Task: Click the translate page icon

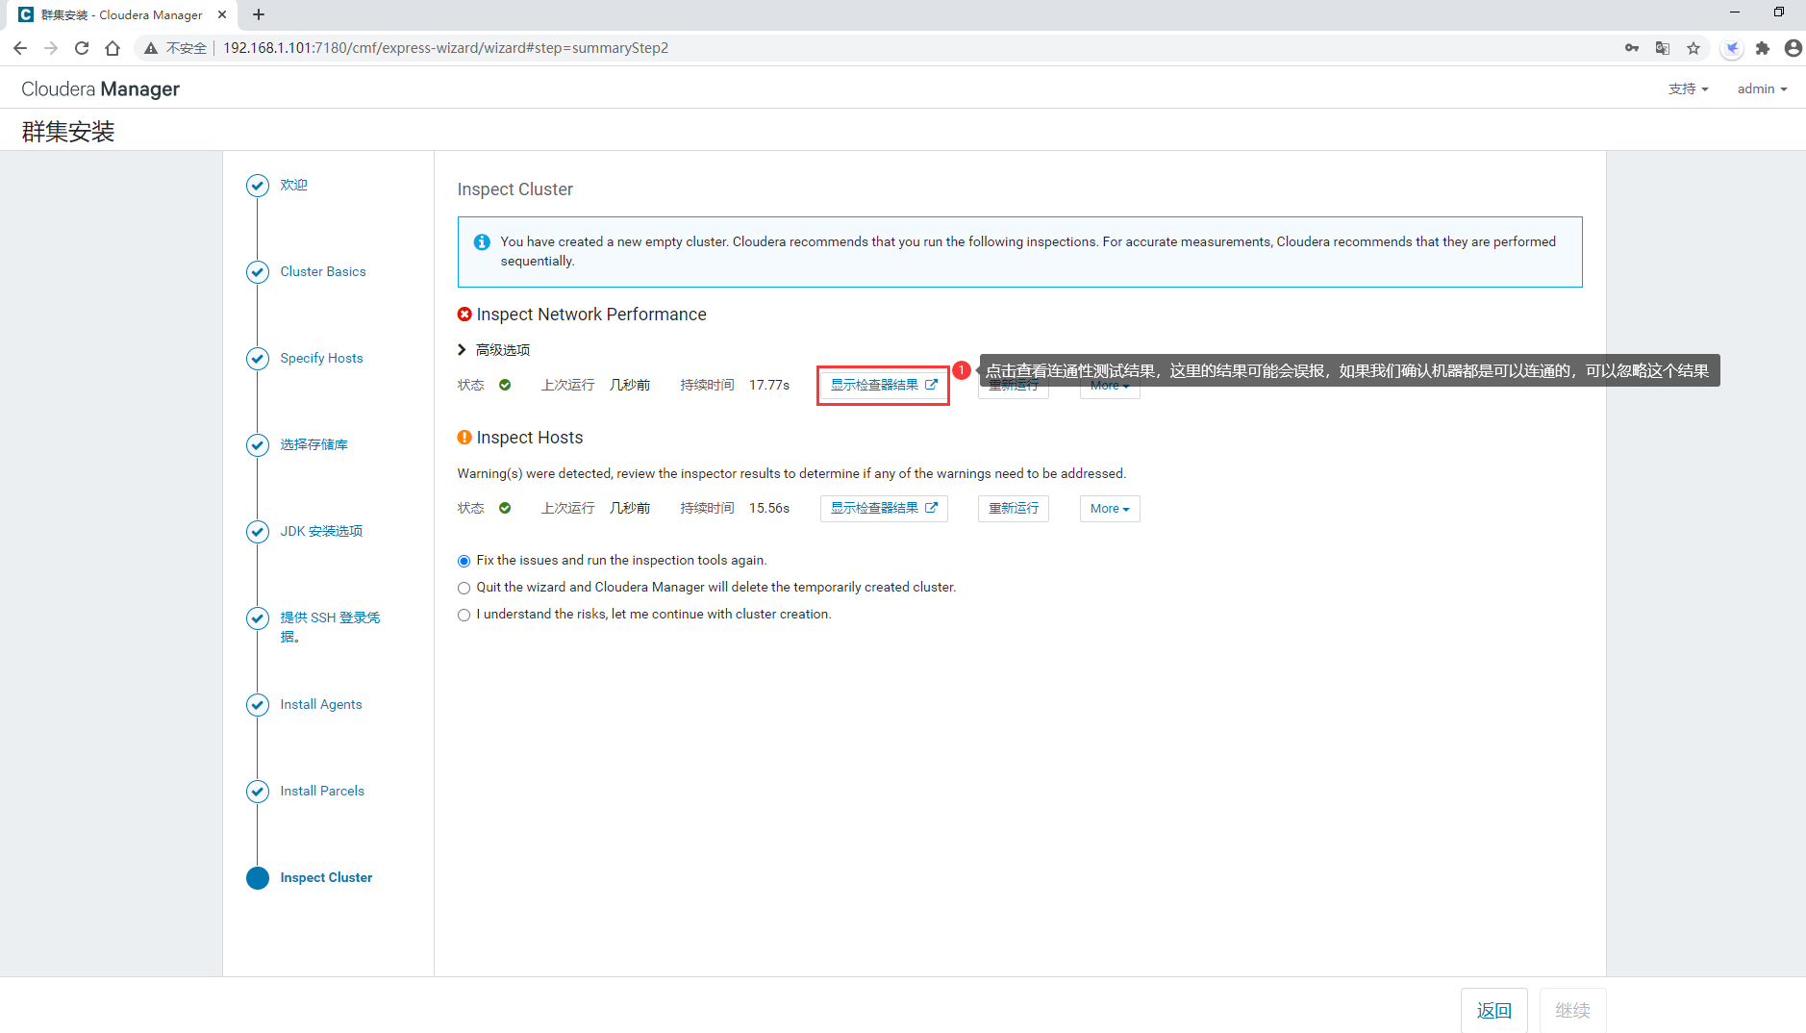Action: coord(1663,48)
